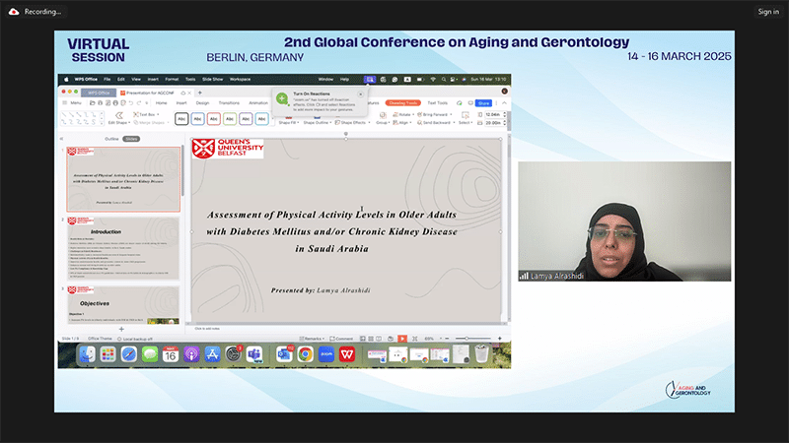Open the Slide Show menu in menu bar
This screenshot has width=789, height=443.
pyautogui.click(x=212, y=79)
